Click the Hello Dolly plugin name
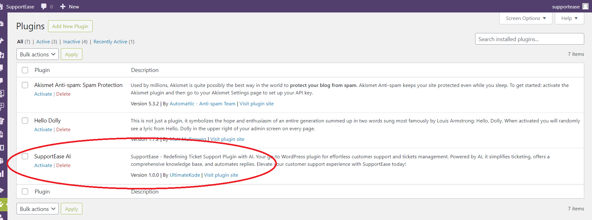The height and width of the screenshot is (220, 592). pos(47,121)
